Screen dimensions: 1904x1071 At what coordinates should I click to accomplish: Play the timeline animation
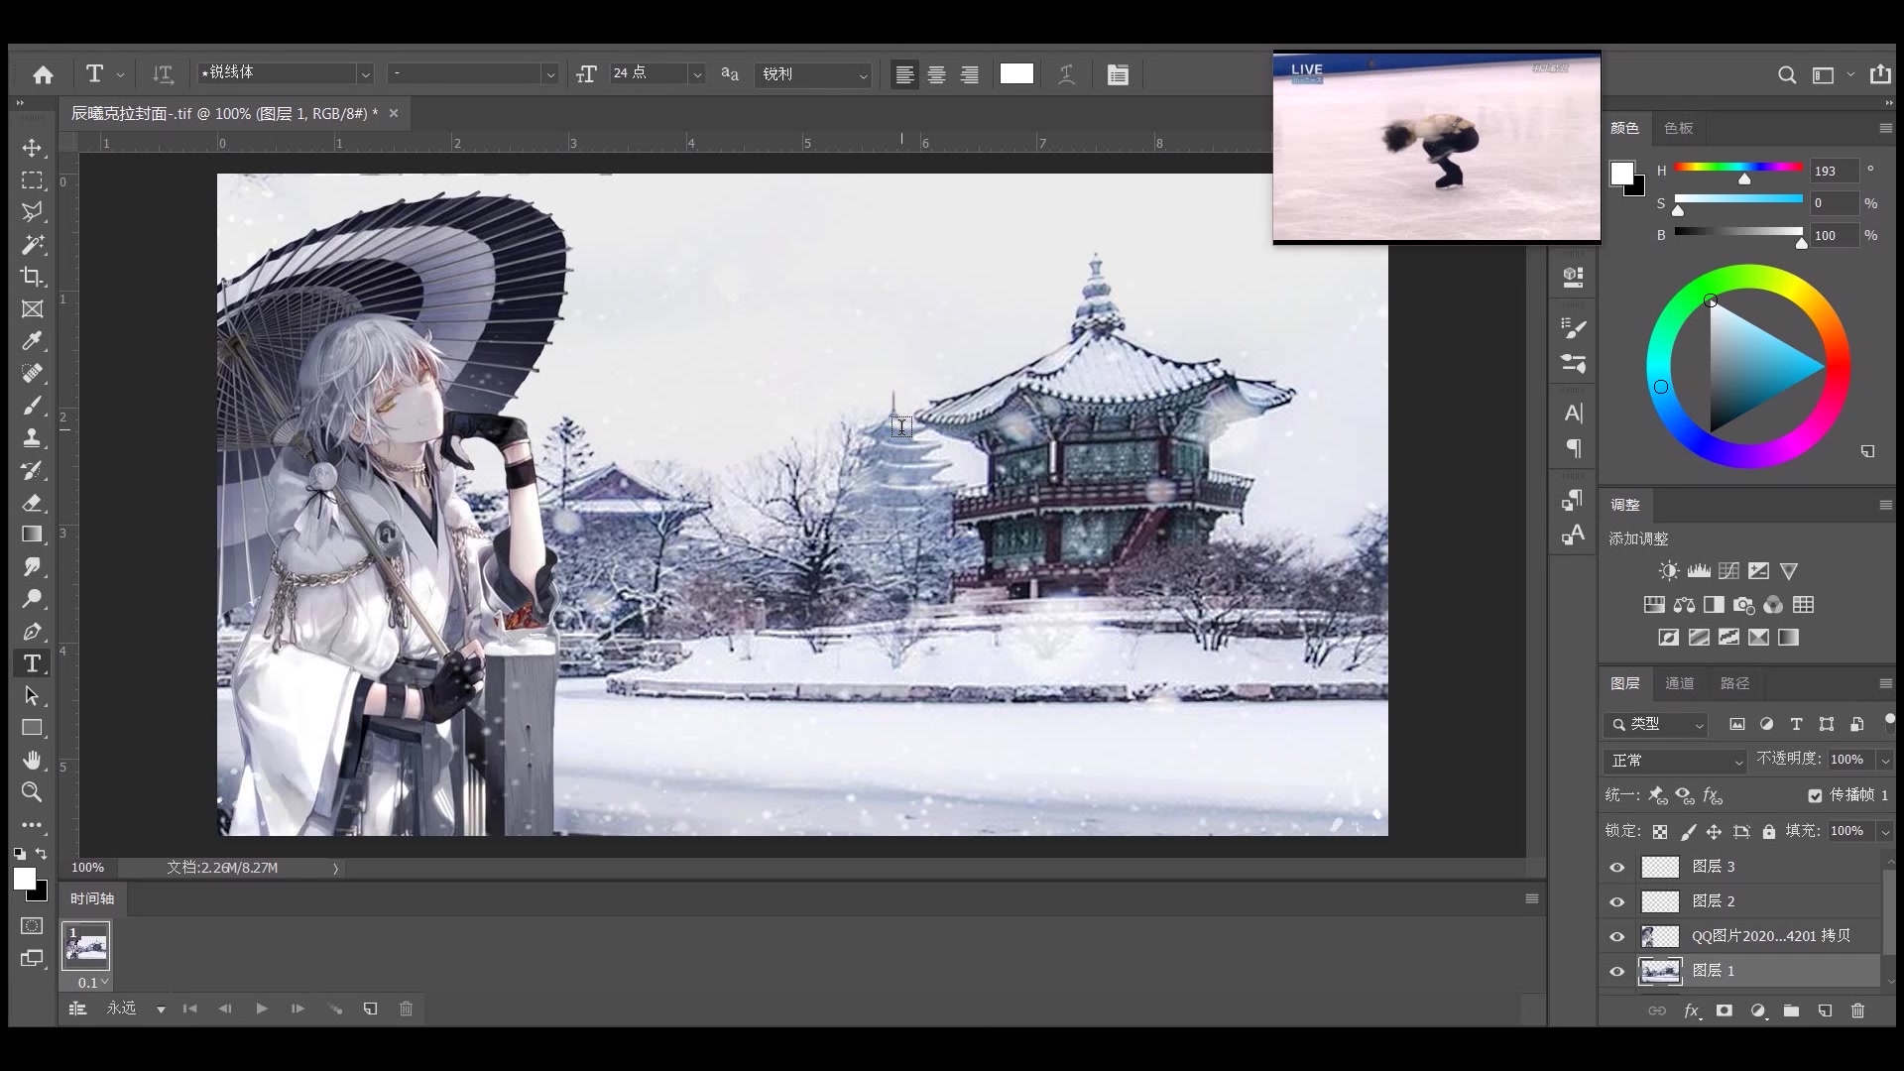[262, 1009]
